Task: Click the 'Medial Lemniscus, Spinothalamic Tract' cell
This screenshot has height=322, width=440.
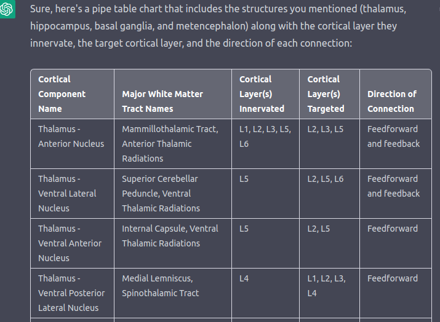Action: point(173,293)
